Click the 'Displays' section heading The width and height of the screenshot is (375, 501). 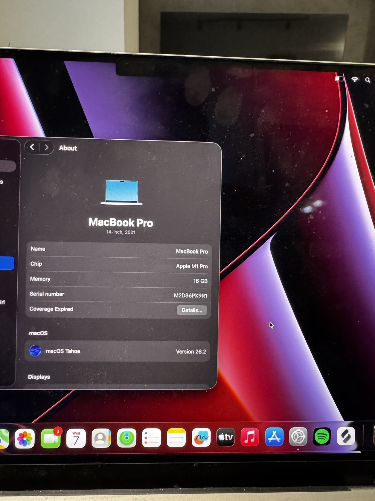click(39, 377)
